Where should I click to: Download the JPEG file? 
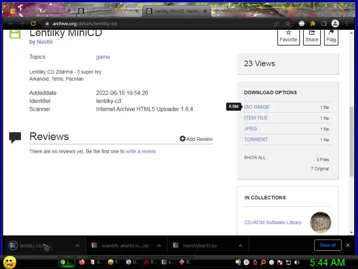(x=250, y=129)
